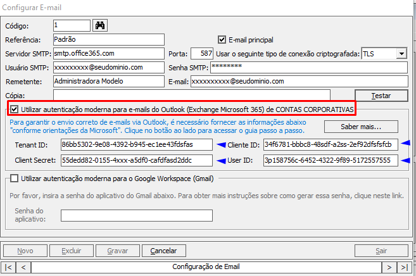Image resolution: width=416 pixels, height=276 pixels.
Task: Enable Google Workspace (Gmail) modern authentication
Action: coord(15,179)
